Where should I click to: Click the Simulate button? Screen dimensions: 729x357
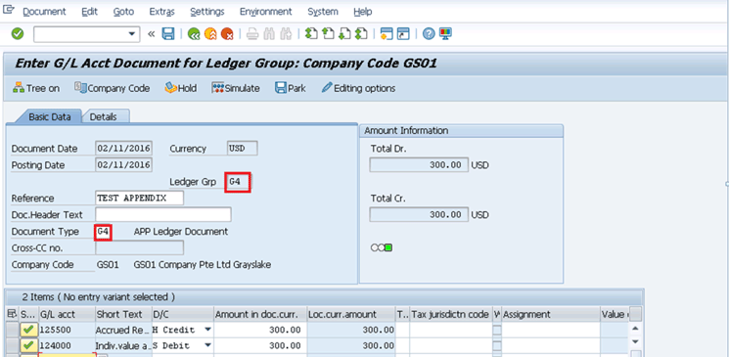(x=236, y=88)
